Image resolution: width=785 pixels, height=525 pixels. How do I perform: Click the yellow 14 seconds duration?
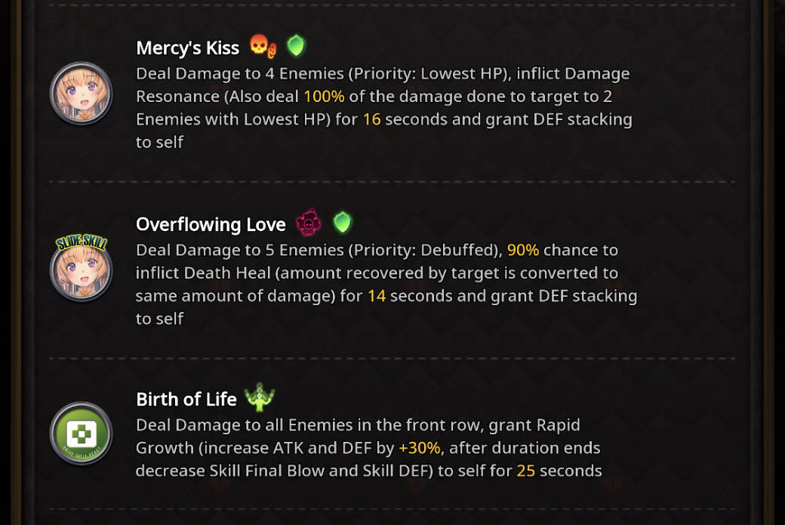(x=377, y=295)
